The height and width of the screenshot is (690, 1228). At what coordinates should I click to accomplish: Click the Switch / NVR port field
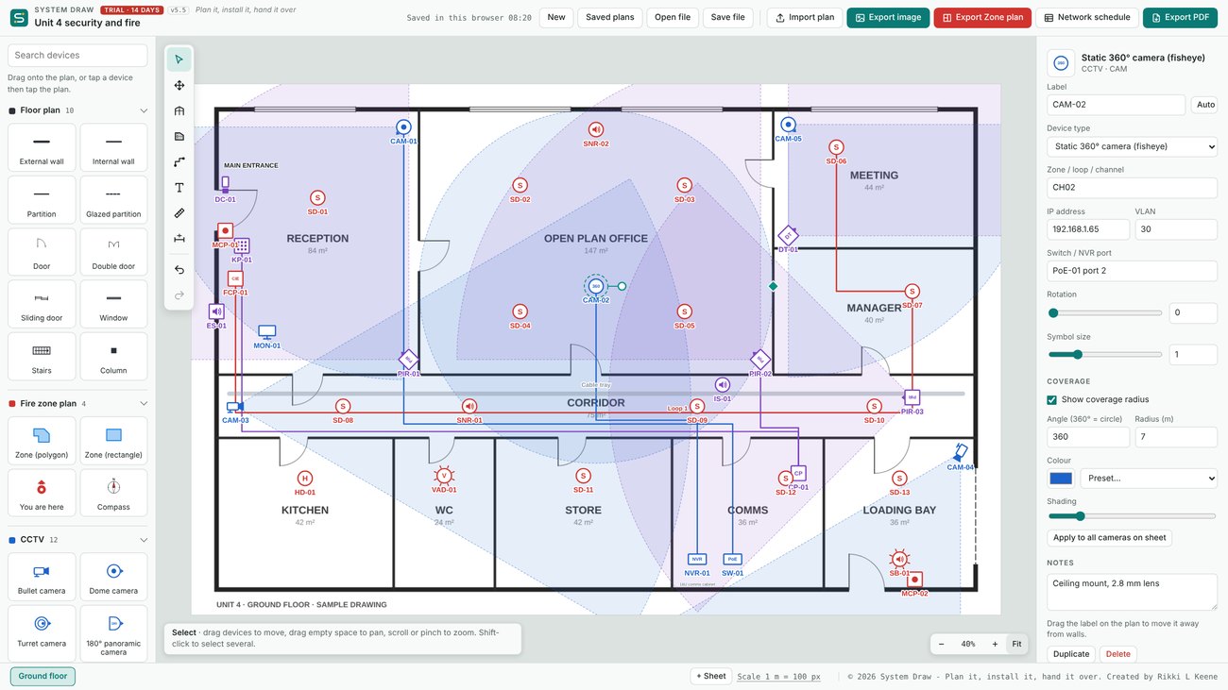(x=1132, y=271)
